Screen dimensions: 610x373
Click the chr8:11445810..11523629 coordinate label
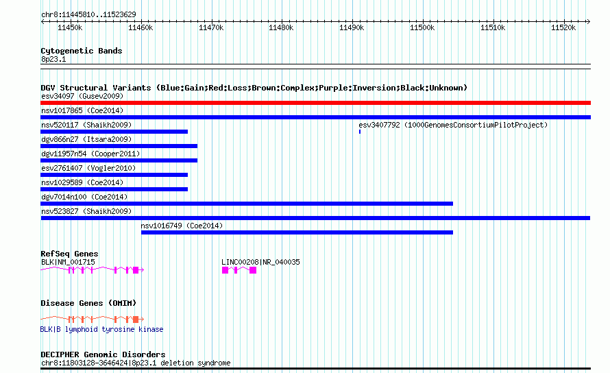tap(88, 14)
